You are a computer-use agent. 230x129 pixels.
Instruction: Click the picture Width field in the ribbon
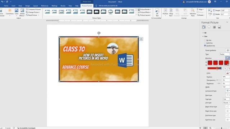click(x=224, y=14)
